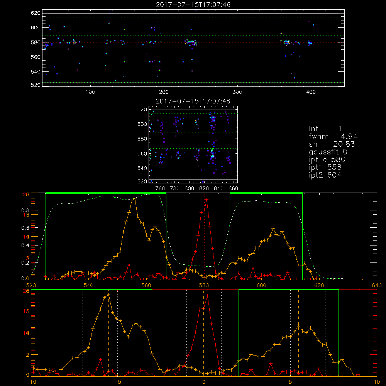The height and width of the screenshot is (386, 386).
Task: Click the '540' x-axis label of profile plot
Action: pyautogui.click(x=89, y=285)
